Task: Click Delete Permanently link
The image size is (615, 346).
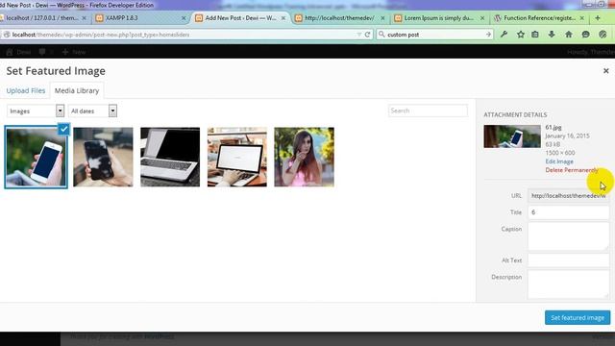Action: click(x=572, y=170)
